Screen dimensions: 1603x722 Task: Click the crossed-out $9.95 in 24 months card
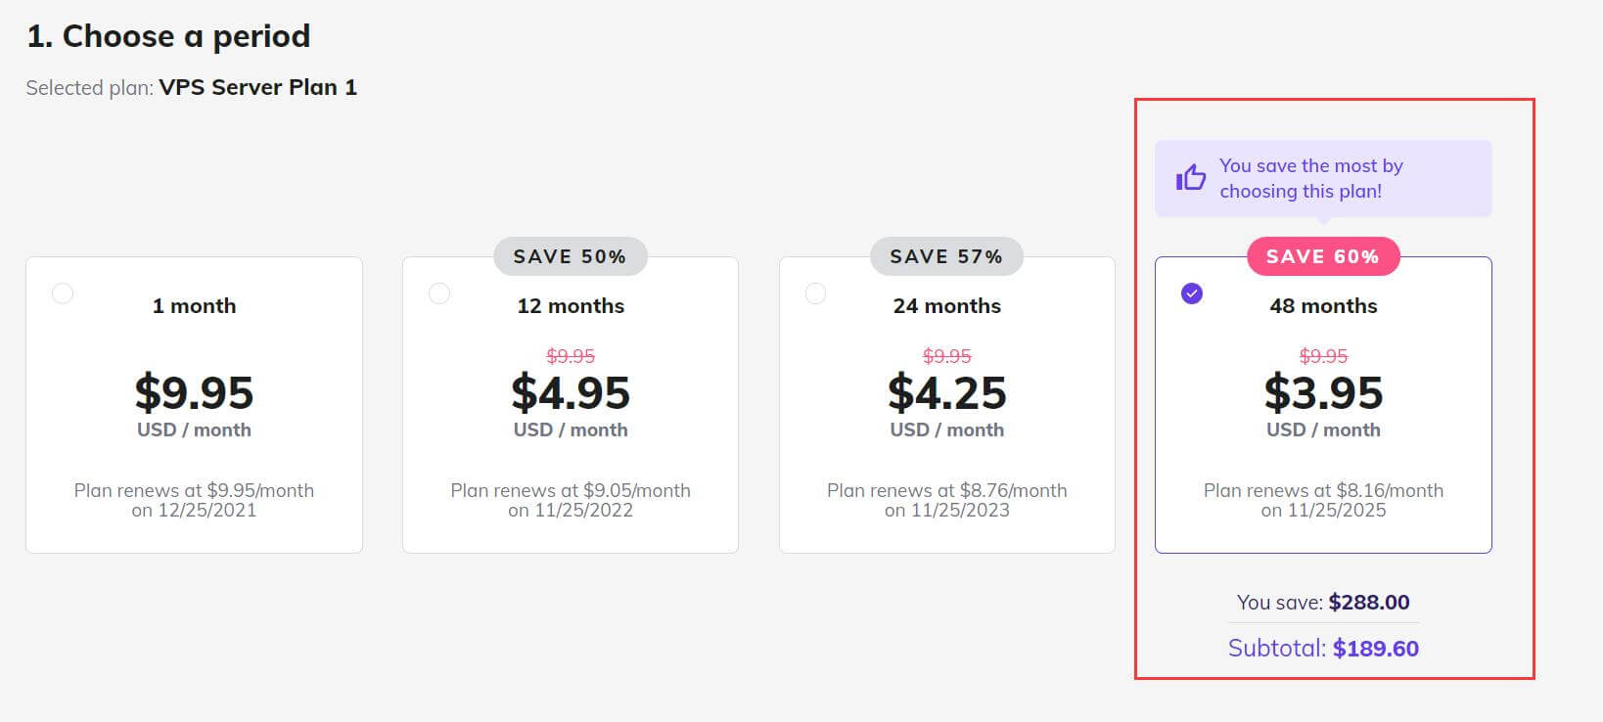(x=946, y=356)
